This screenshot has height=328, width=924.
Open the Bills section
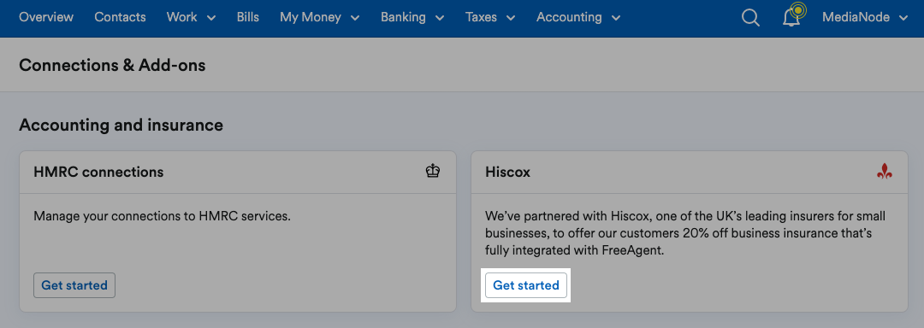pyautogui.click(x=248, y=17)
